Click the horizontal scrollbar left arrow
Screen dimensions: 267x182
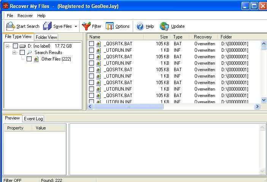click(90, 107)
